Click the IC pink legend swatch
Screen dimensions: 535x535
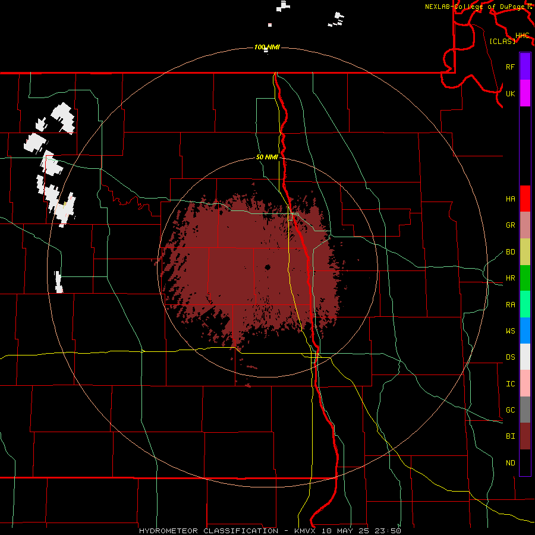click(x=525, y=383)
